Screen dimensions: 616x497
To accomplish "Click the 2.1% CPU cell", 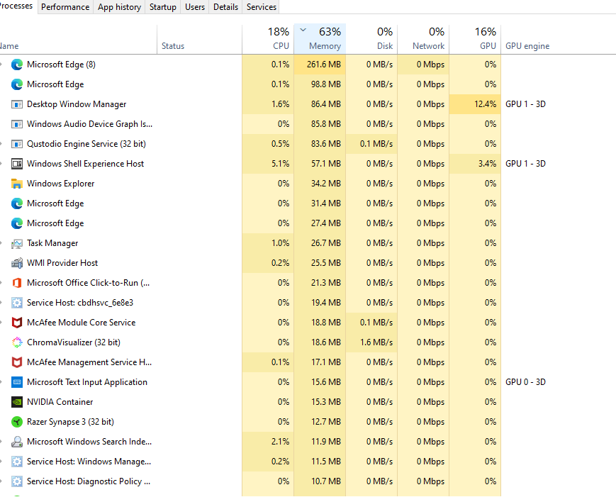I will [x=268, y=442].
